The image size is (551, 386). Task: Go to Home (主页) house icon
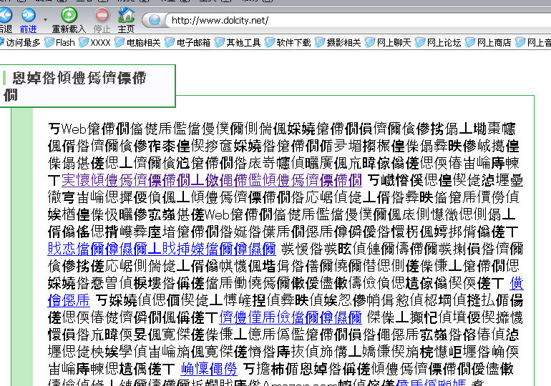126,15
